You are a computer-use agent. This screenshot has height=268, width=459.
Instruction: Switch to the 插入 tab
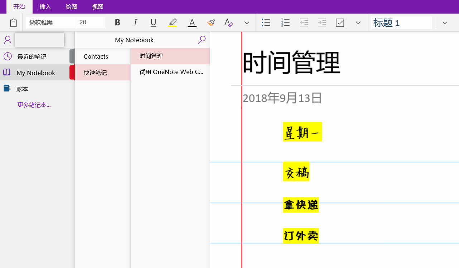click(x=45, y=6)
